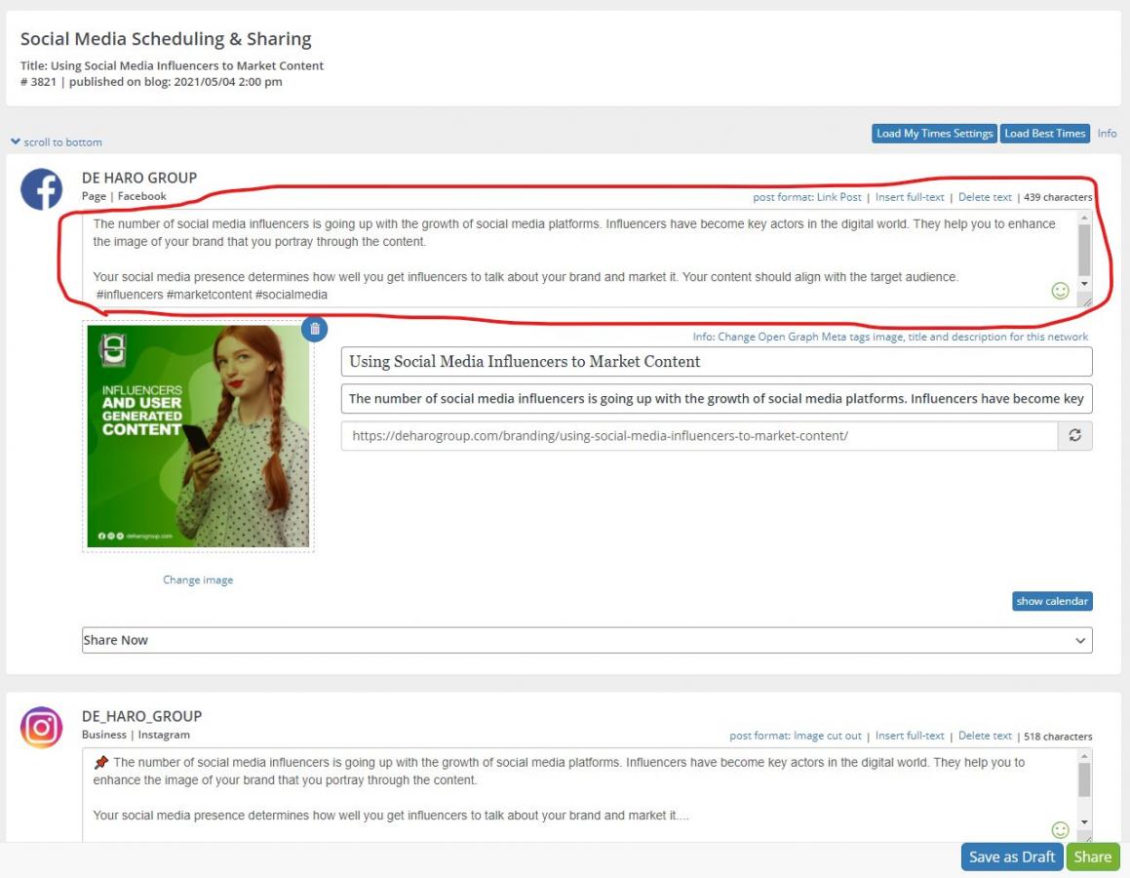Click the Facebook logo icon

(x=41, y=189)
